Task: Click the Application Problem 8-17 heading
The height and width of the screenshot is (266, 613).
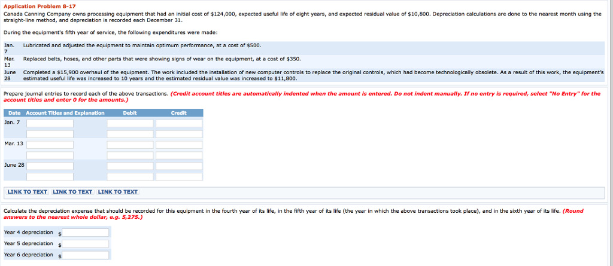Action: point(40,7)
